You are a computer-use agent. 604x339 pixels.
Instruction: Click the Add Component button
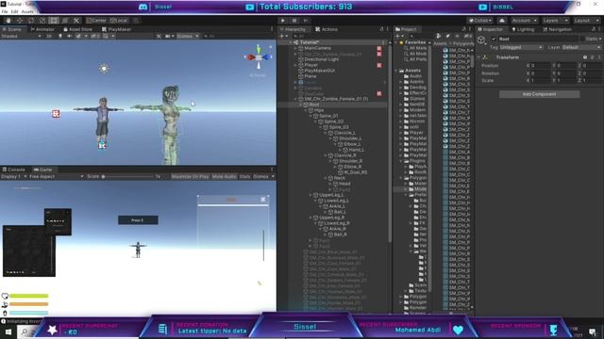(539, 94)
